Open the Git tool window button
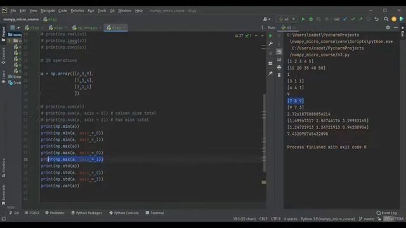 [14, 213]
